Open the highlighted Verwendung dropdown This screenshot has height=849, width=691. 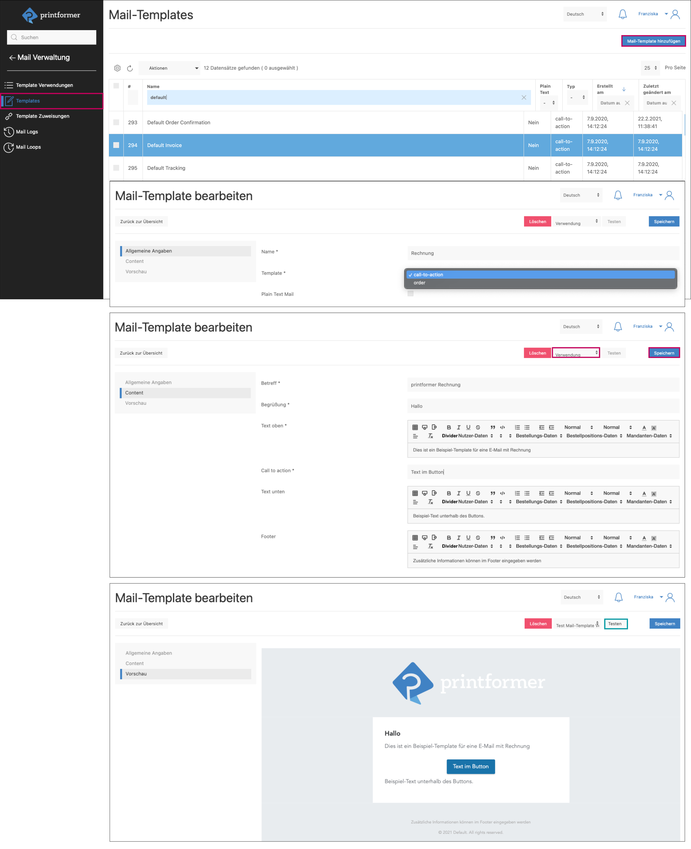(575, 353)
